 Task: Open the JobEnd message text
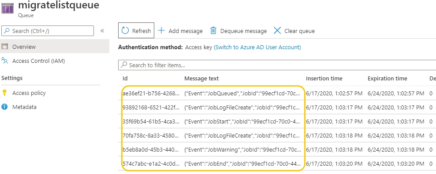(x=242, y=163)
